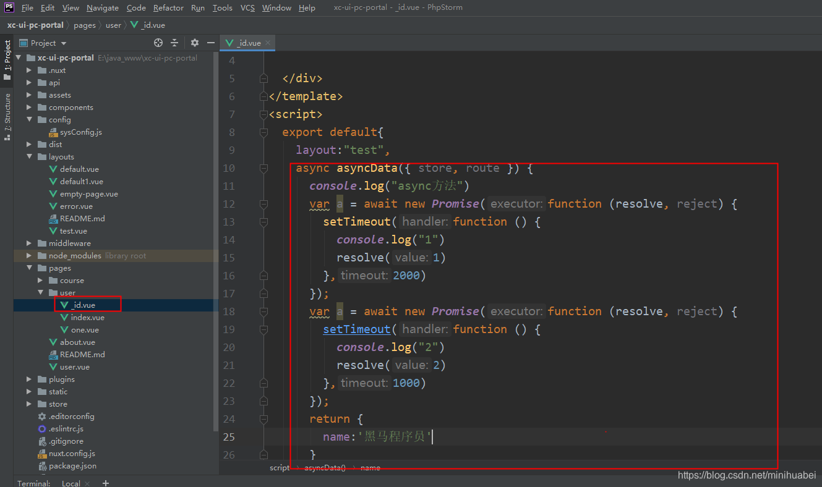Click the Local terminal tab

click(71, 483)
